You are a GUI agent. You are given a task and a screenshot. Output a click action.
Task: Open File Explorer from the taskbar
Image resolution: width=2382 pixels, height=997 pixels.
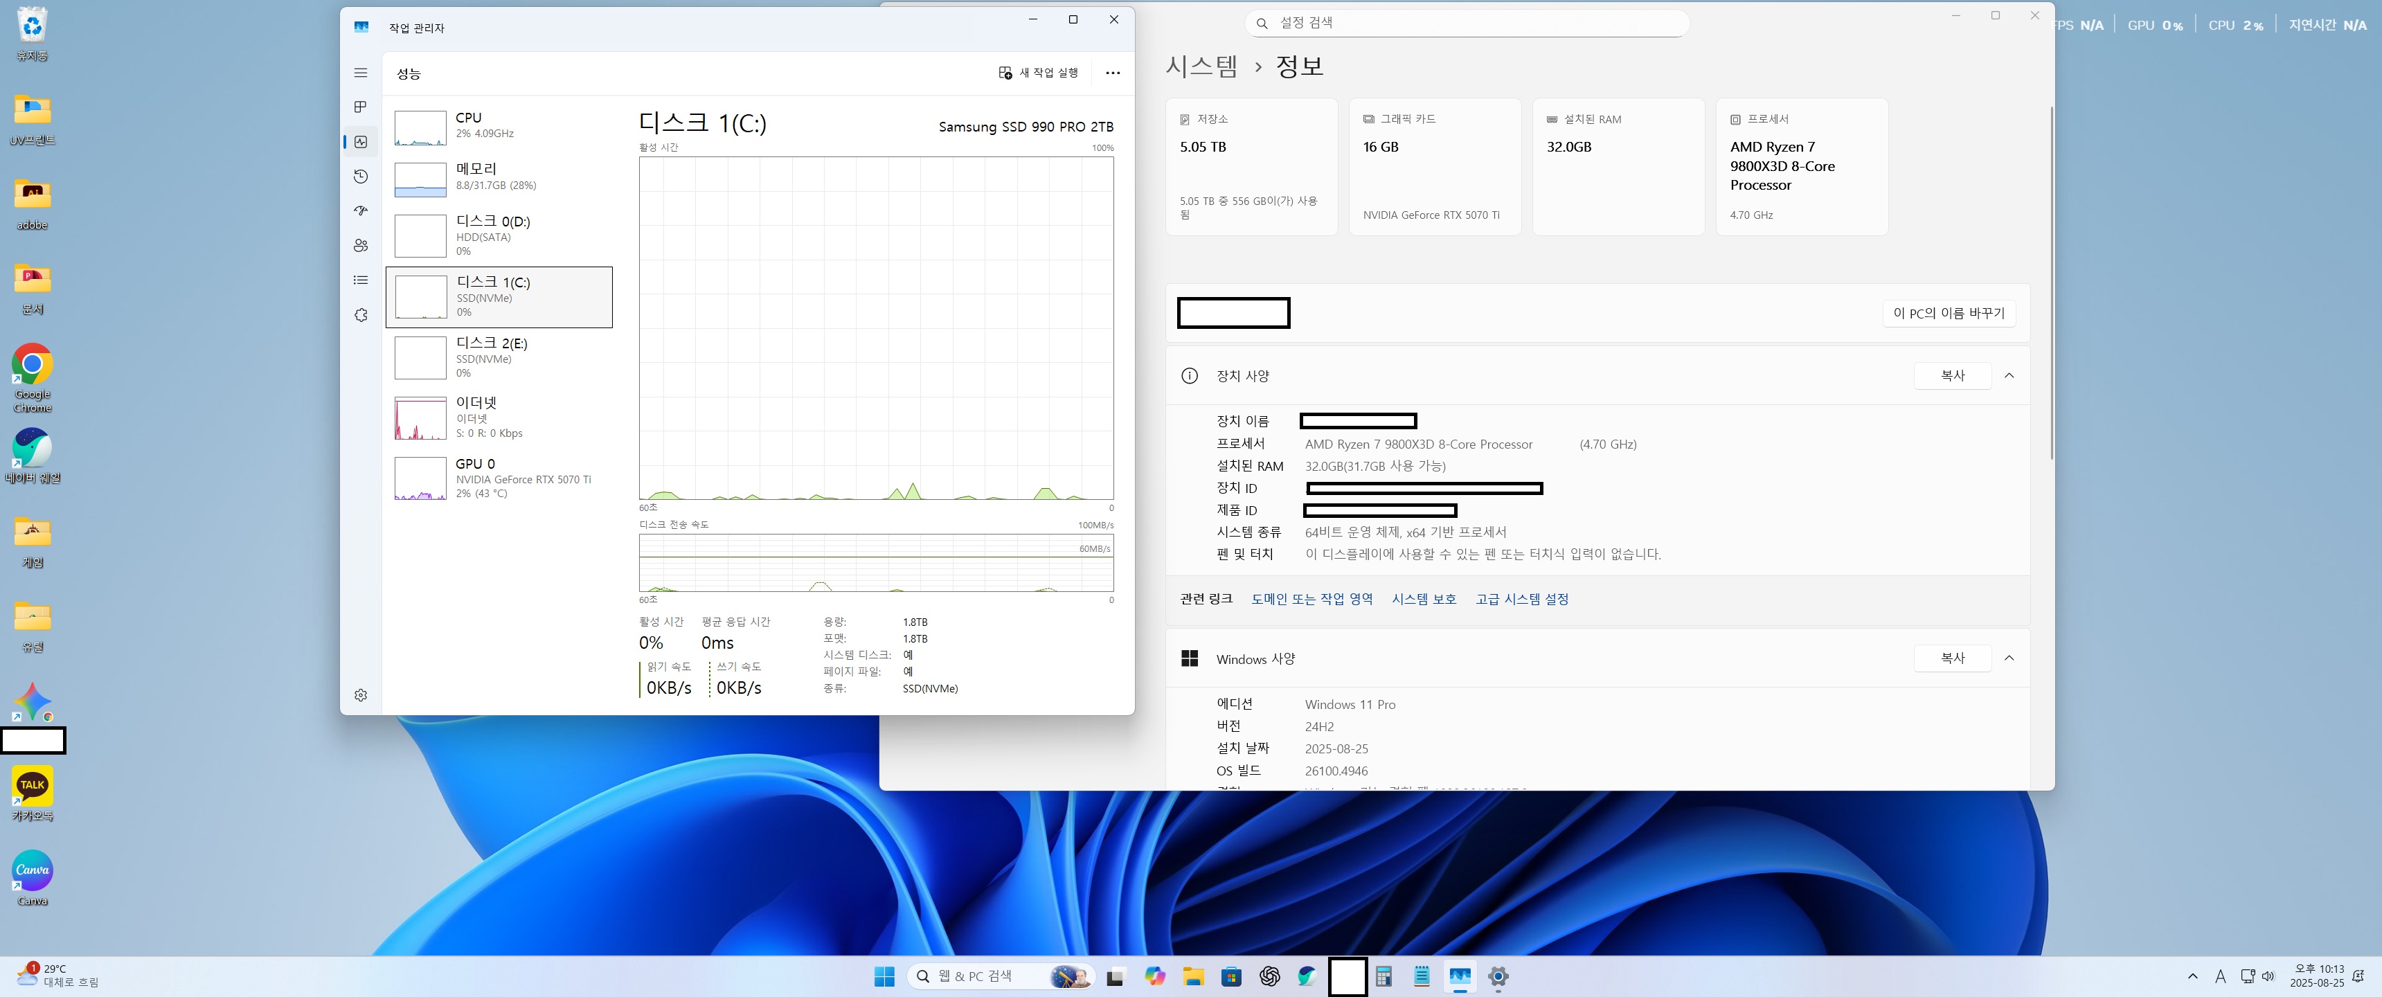click(x=1193, y=977)
